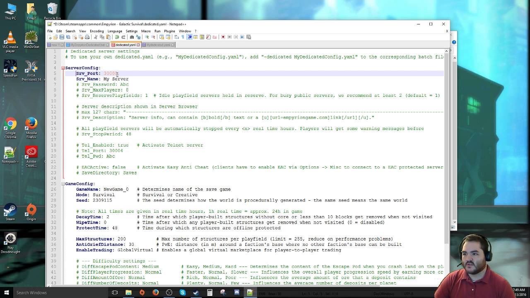The width and height of the screenshot is (530, 298).
Task: Open Calculator from the taskbar
Action: pyautogui.click(x=210, y=293)
